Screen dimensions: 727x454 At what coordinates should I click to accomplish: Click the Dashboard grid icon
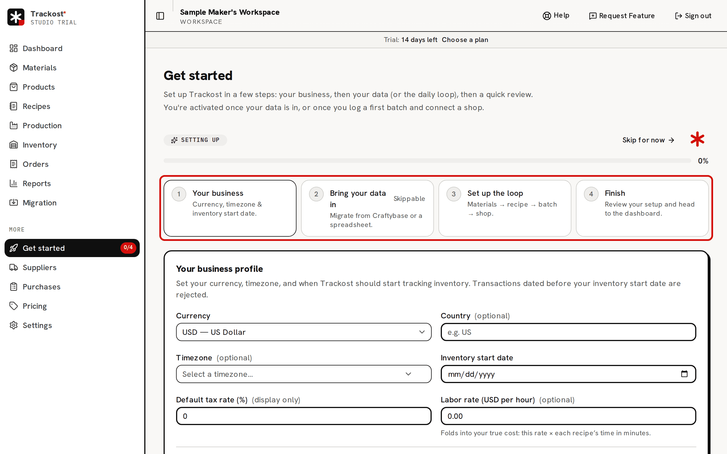(x=14, y=48)
